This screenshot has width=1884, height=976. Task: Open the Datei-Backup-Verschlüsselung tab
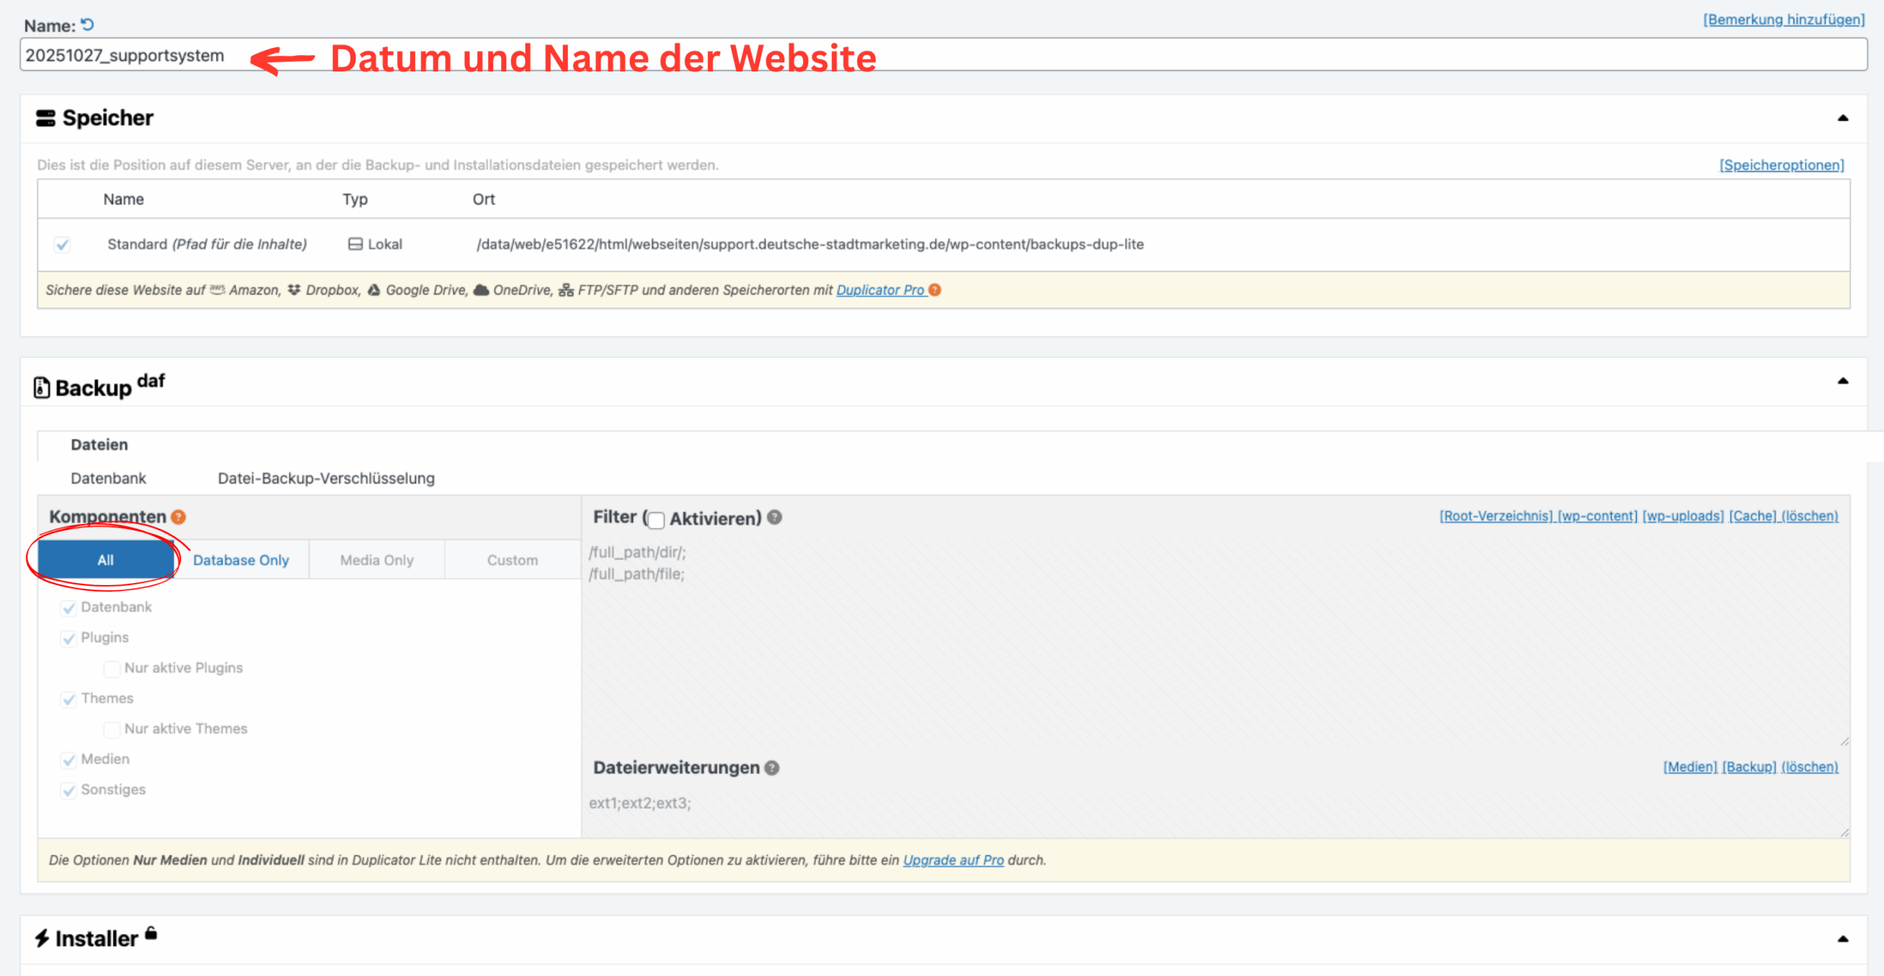point(326,478)
